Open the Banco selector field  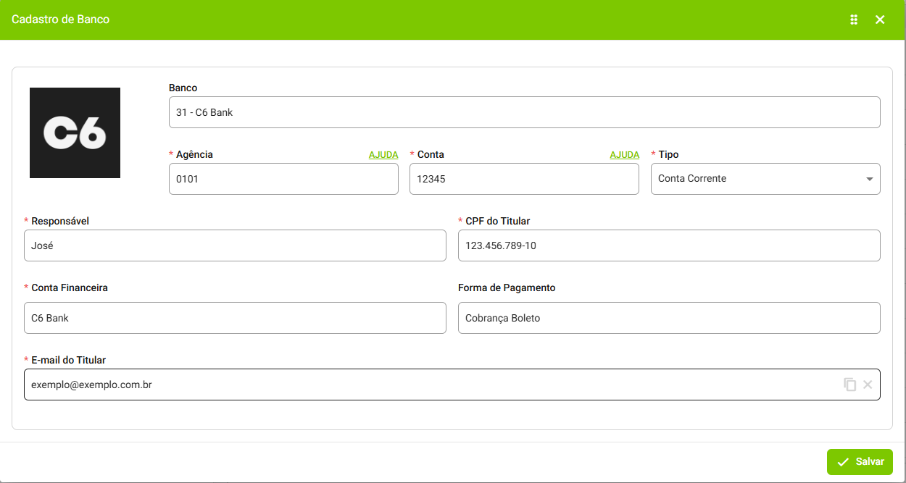[524, 112]
